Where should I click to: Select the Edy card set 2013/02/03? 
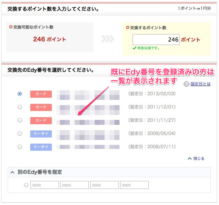click(x=20, y=94)
